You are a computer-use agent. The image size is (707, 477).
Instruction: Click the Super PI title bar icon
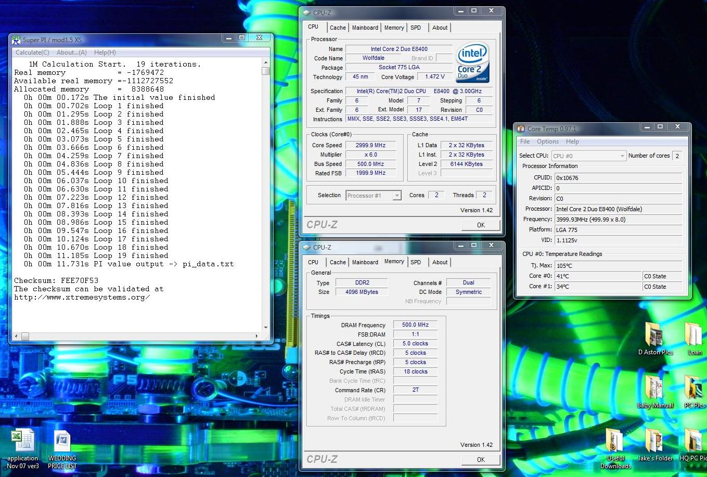pyautogui.click(x=16, y=40)
